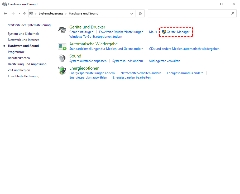Open the Benutzerkonten category
The width and height of the screenshot is (240, 194).
tap(19, 58)
